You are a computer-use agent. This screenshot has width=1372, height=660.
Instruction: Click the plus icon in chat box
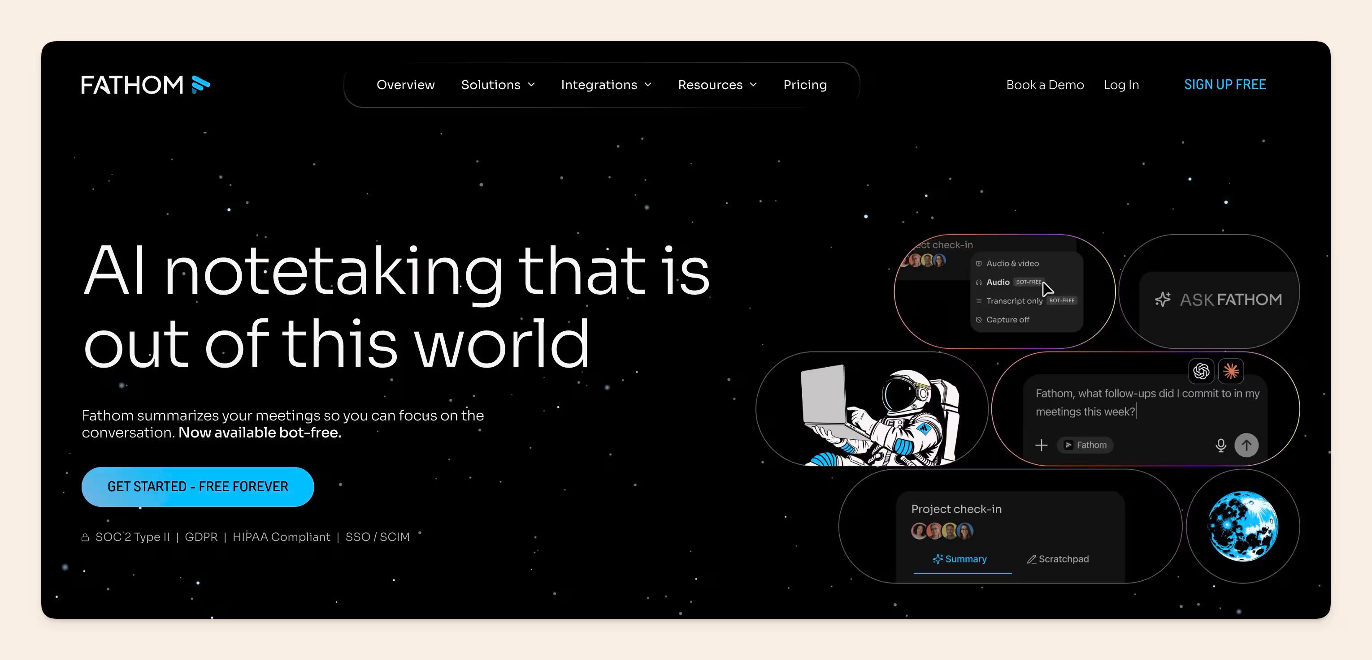1041,445
